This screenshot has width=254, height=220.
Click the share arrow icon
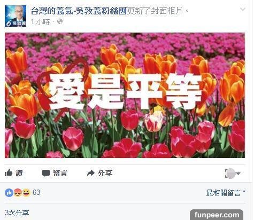(91, 173)
